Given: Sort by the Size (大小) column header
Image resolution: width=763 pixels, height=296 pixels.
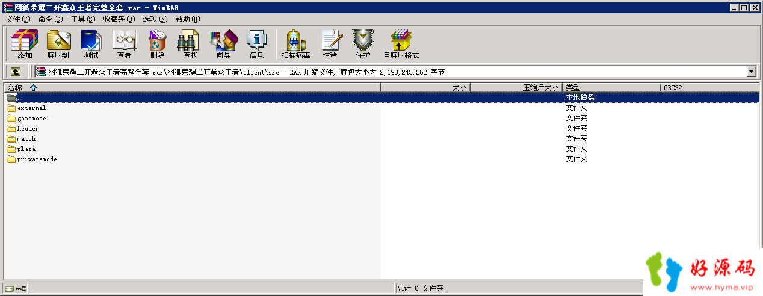Looking at the screenshot, I should (x=425, y=88).
